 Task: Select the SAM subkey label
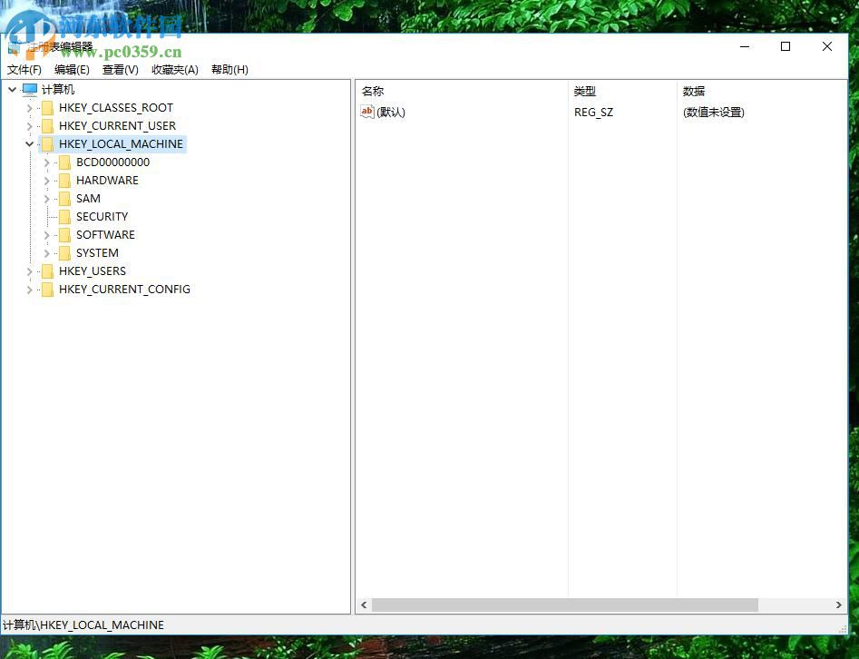point(88,199)
